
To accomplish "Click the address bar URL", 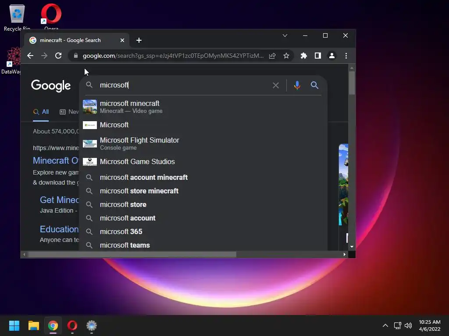I will pos(173,56).
